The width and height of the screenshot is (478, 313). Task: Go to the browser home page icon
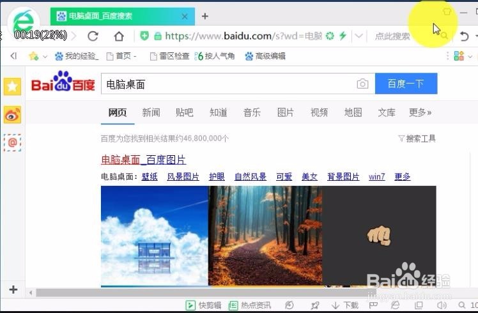click(x=119, y=36)
